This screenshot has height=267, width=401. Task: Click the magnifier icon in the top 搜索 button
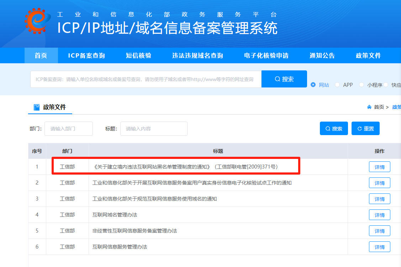pyautogui.click(x=277, y=79)
